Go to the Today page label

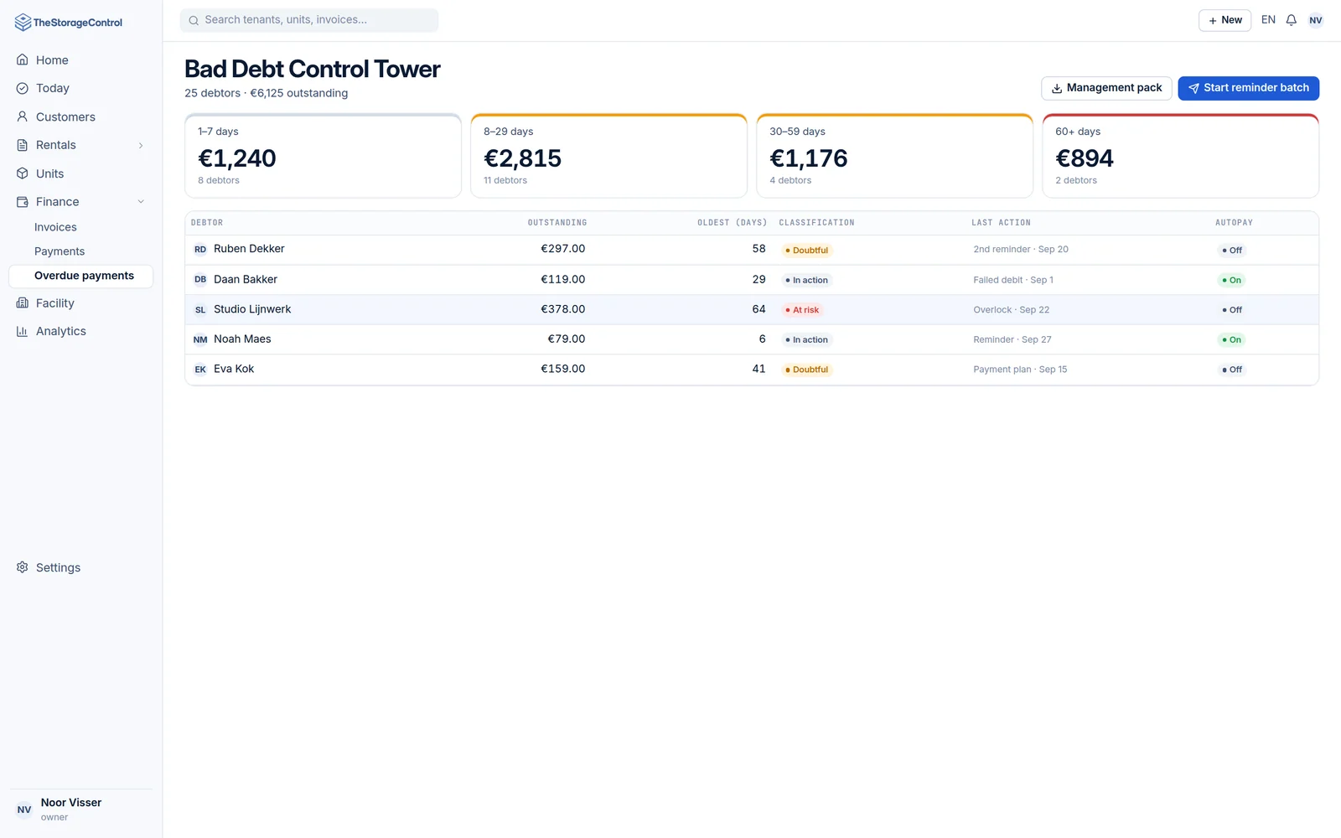click(53, 88)
